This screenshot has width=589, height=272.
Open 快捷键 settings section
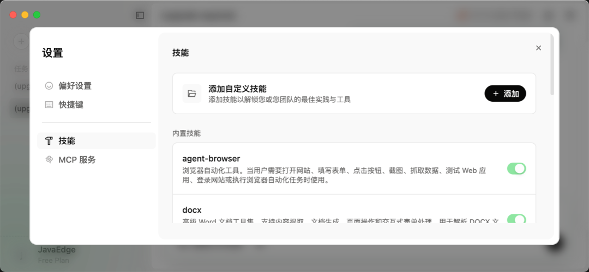pyautogui.click(x=96, y=105)
